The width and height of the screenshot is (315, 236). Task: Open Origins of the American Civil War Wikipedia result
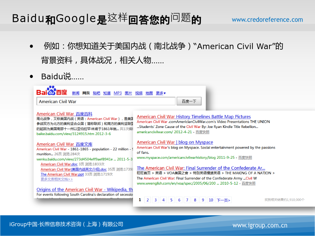pos(85,189)
